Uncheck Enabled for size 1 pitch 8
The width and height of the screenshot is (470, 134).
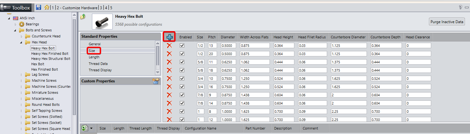(x=182, y=111)
